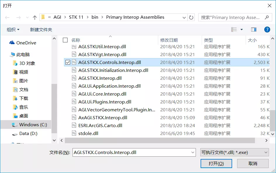Viewport: 276px width, 173px height.
Task: Select AxAGI.STKX.Interop.dll file icon
Action: [x=74, y=117]
